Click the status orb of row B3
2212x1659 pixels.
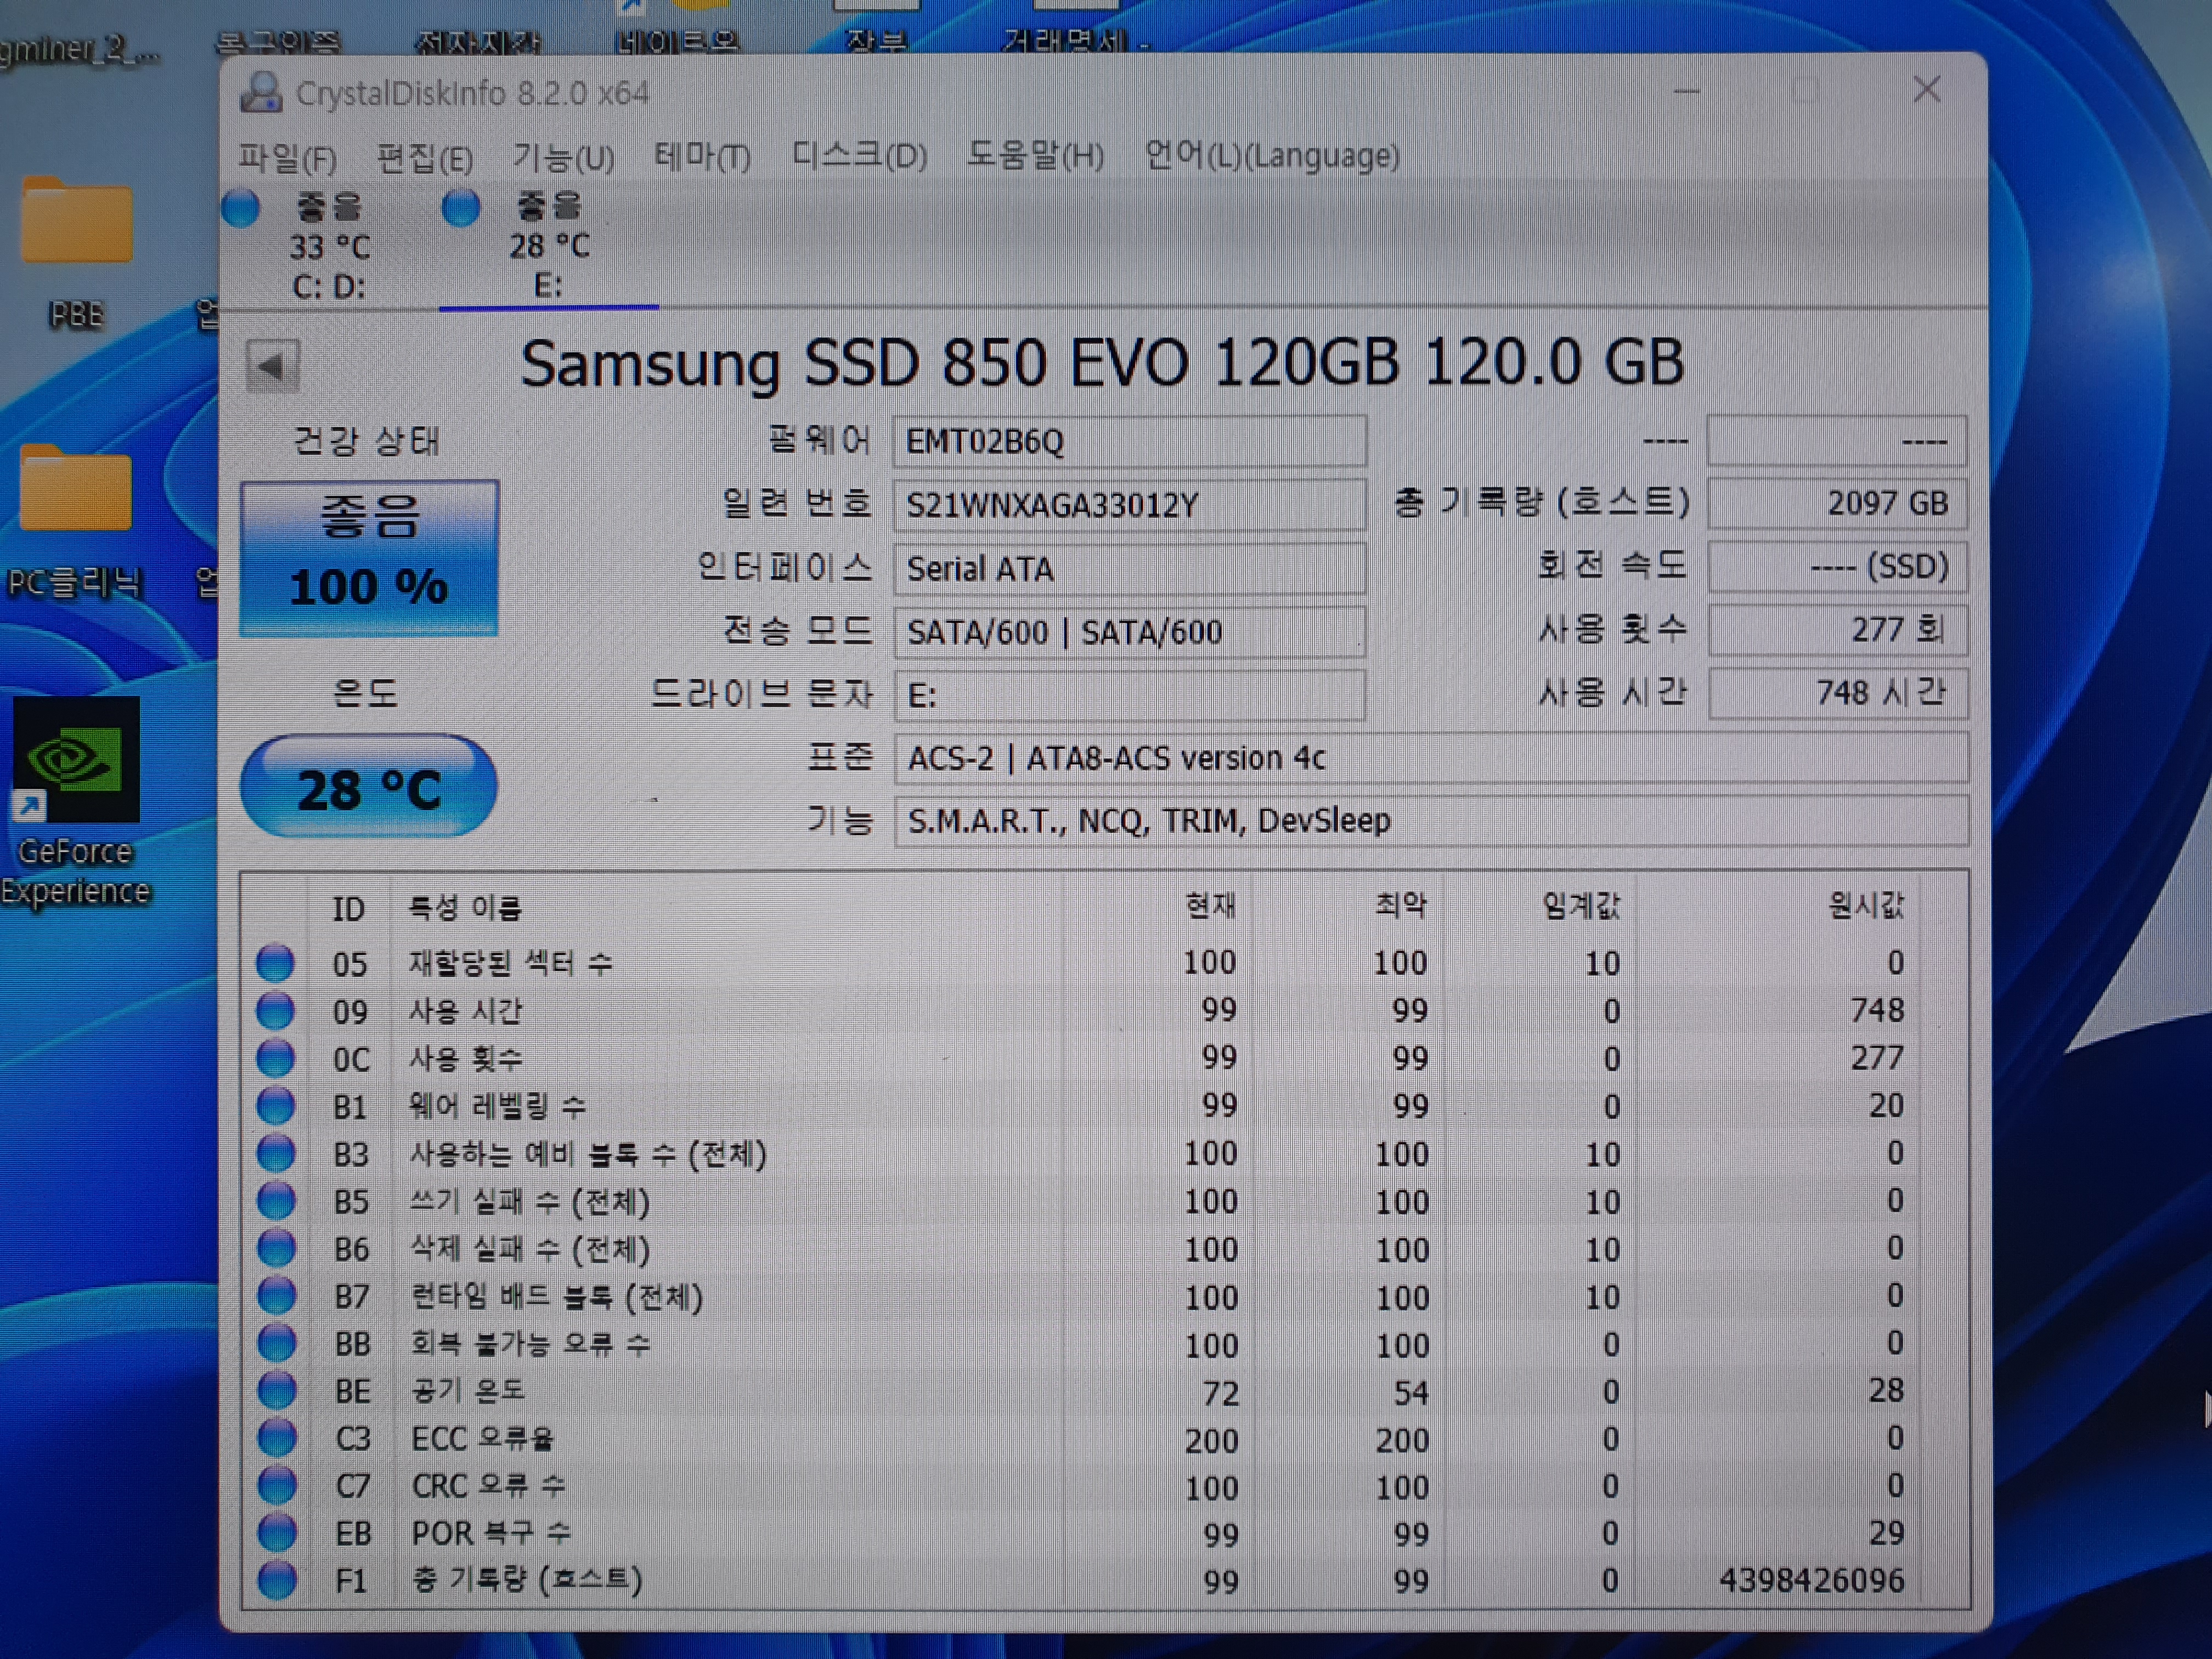[x=276, y=1153]
